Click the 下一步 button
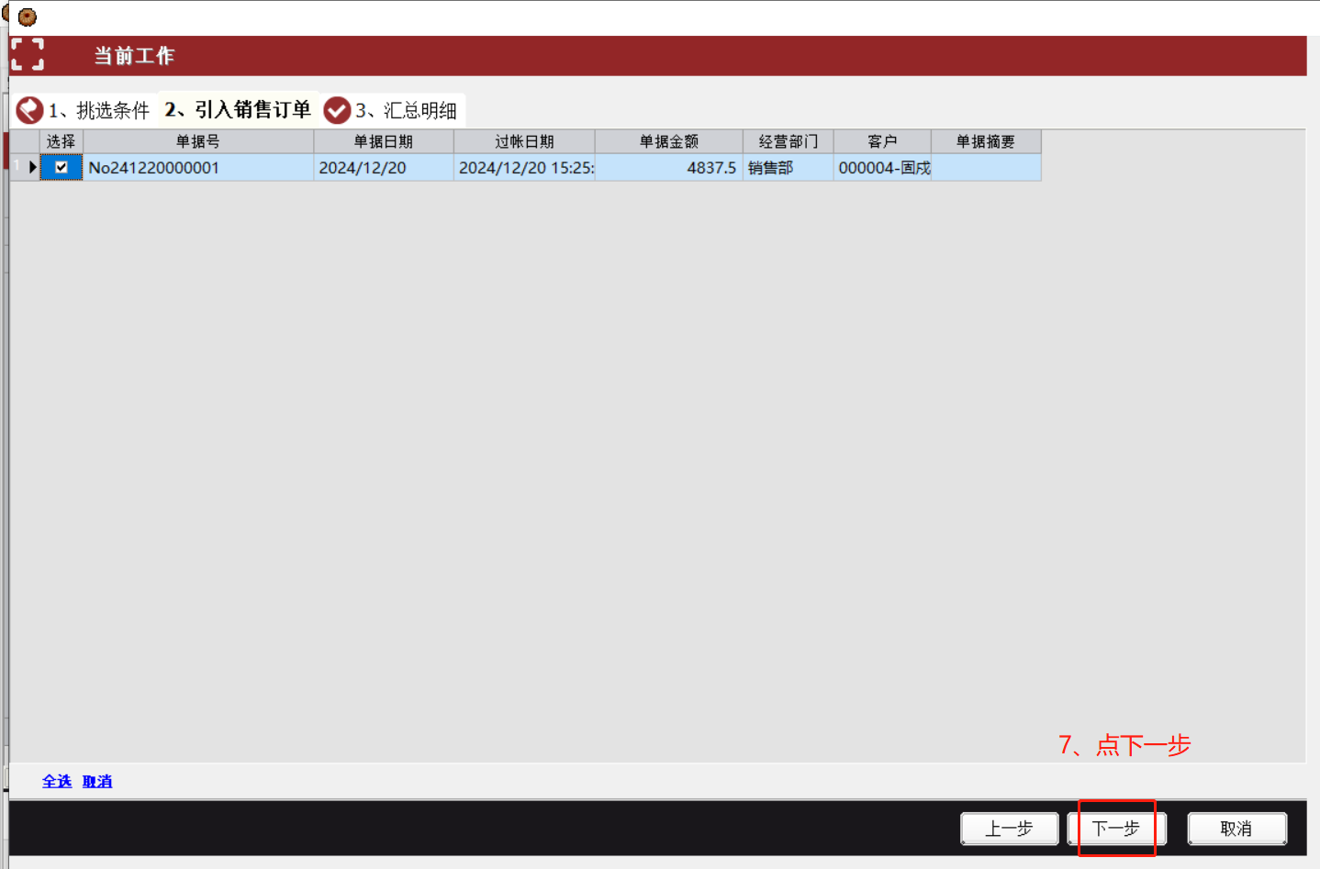Screen dimensions: 1320x869 (x=1116, y=829)
